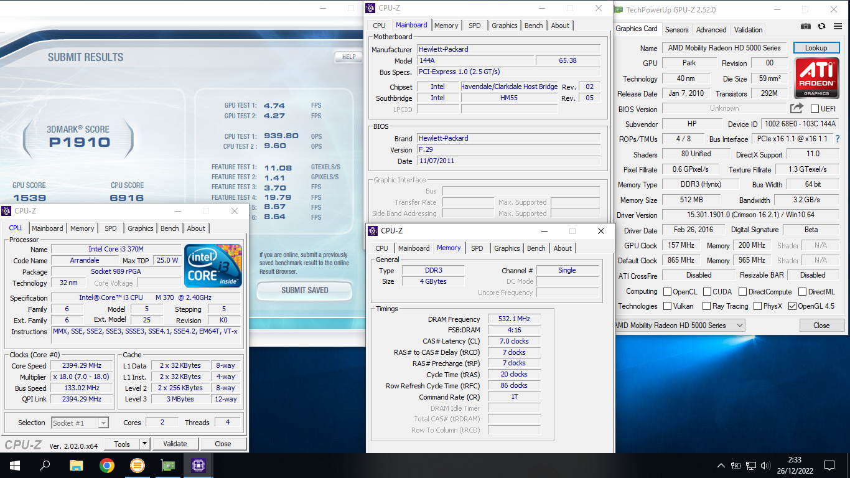
Task: Click the DRAM Frequency 532.1 MHz value
Action: coord(514,319)
